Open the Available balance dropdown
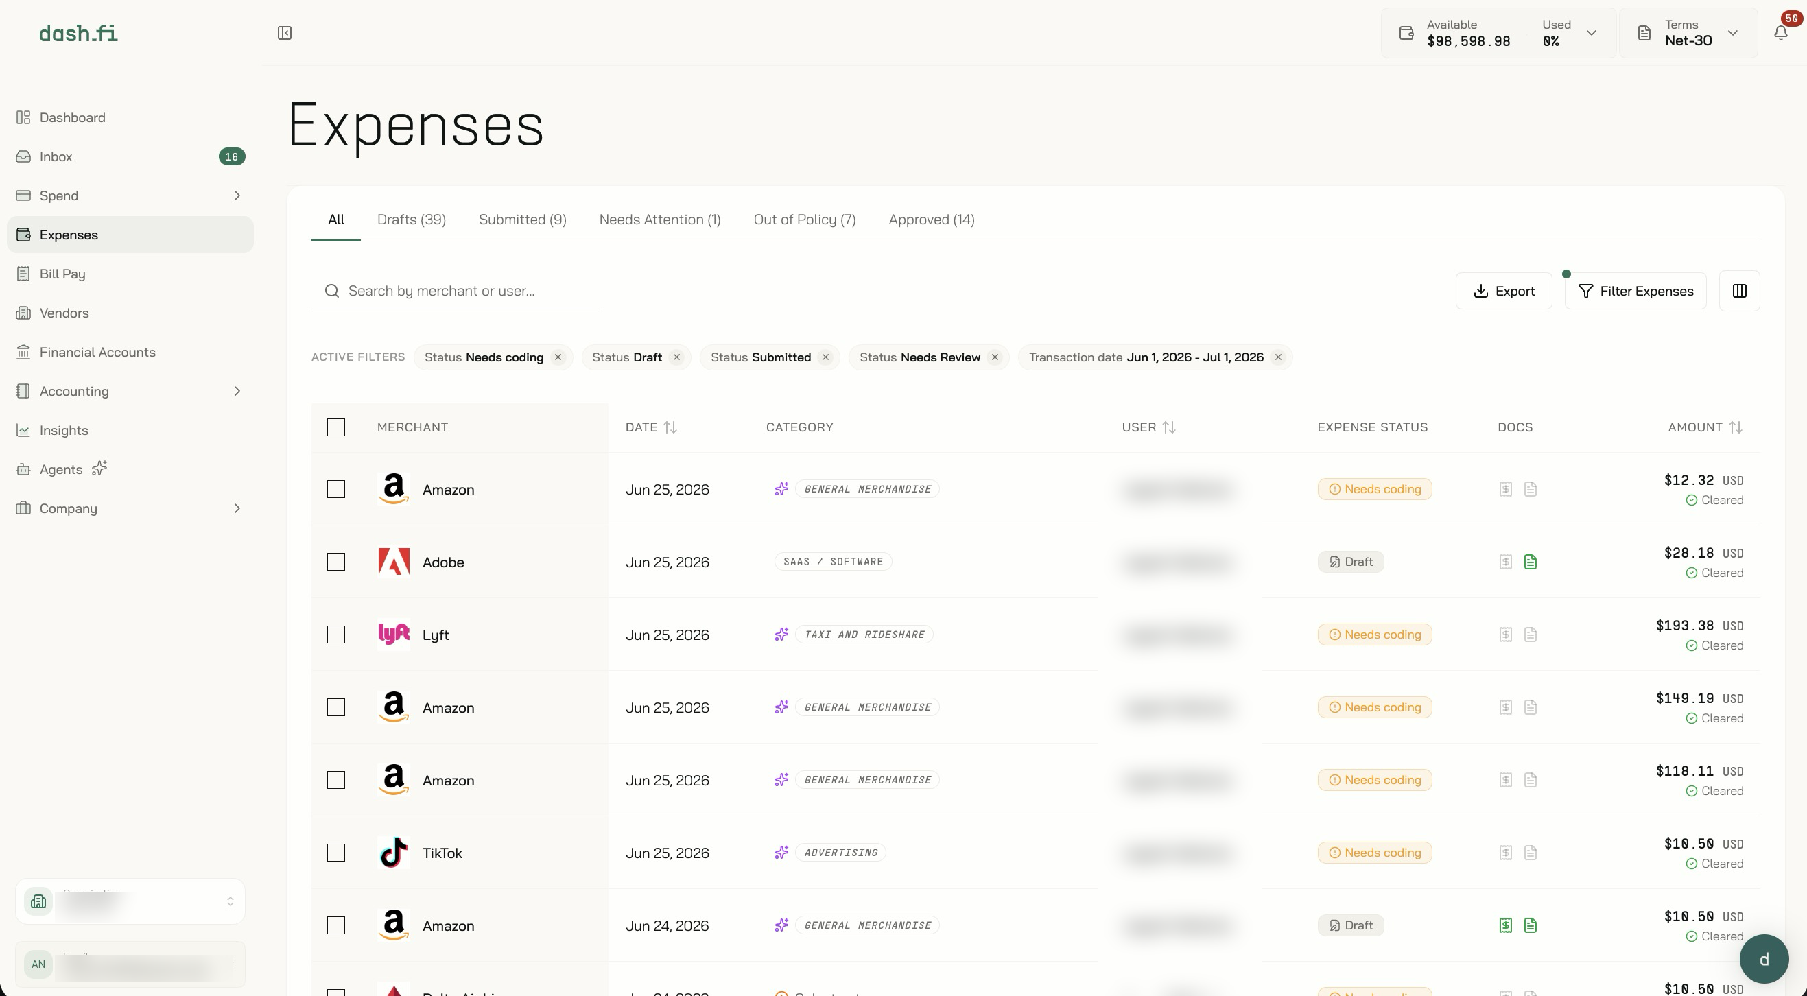 [x=1498, y=33]
